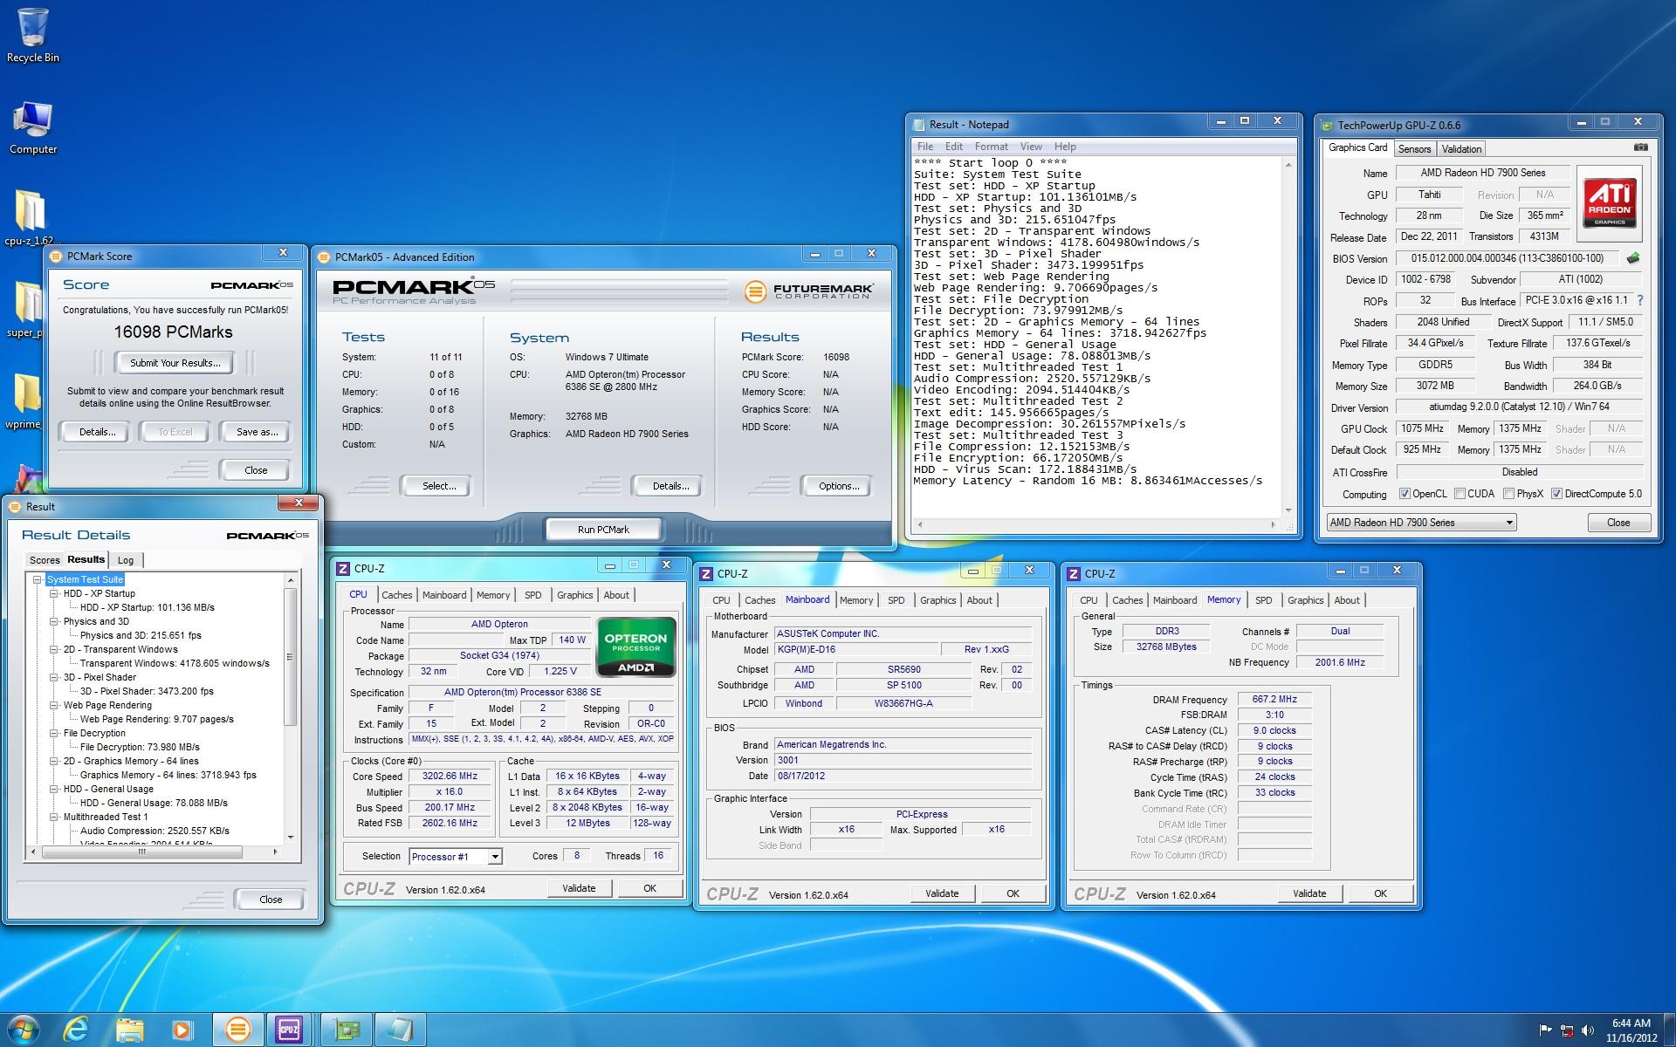Open the Computer desktop icon
Viewport: 1676px width, 1047px height.
[x=33, y=127]
